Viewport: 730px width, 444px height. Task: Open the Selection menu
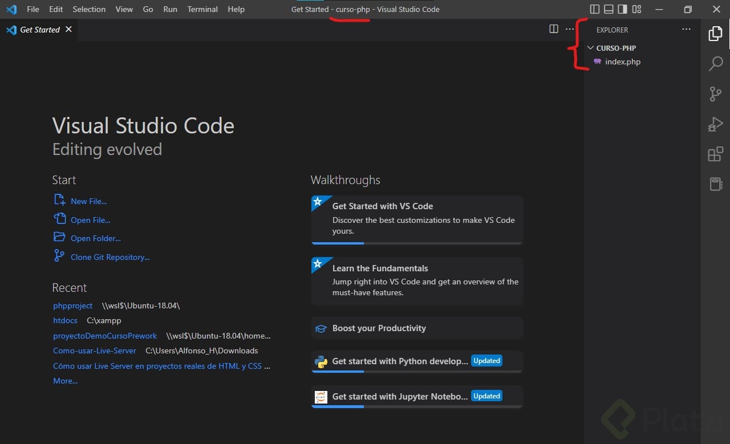click(x=89, y=9)
